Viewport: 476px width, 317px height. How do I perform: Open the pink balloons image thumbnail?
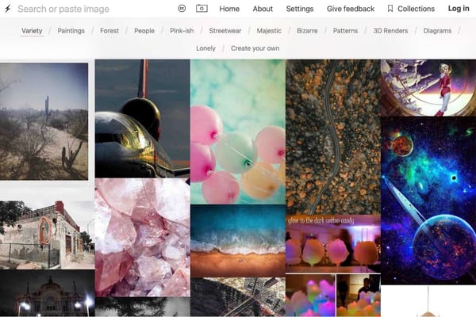click(237, 132)
